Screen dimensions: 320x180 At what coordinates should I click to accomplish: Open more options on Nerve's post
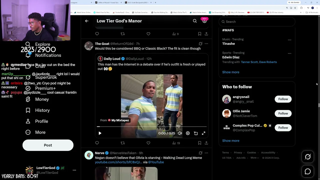pos(206,153)
